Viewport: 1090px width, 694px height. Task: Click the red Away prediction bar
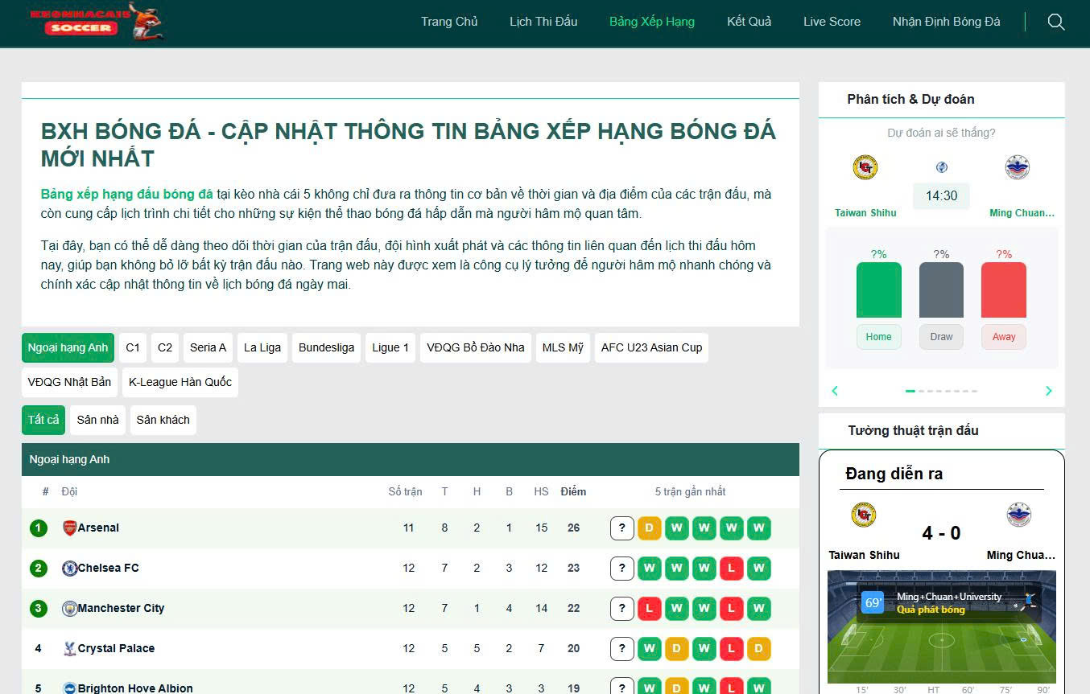(x=1003, y=290)
